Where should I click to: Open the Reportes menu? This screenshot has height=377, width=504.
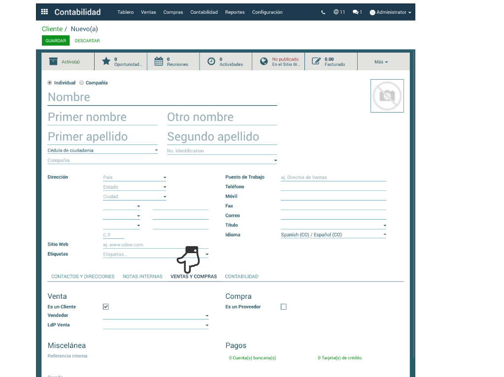tap(235, 12)
